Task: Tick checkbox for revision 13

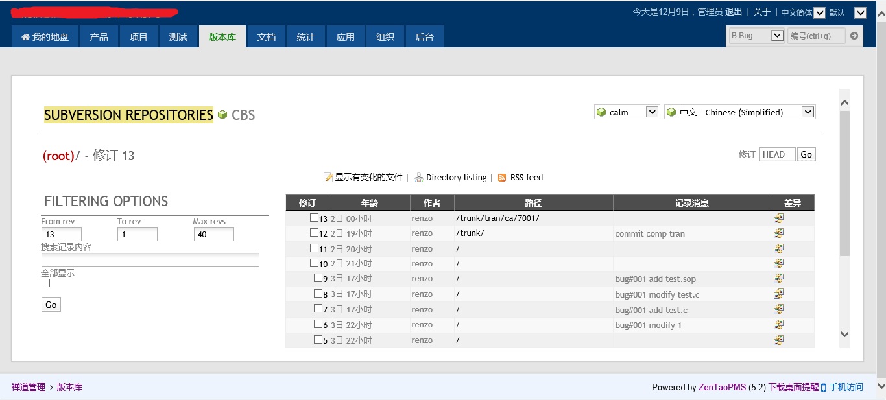Action: 314,218
